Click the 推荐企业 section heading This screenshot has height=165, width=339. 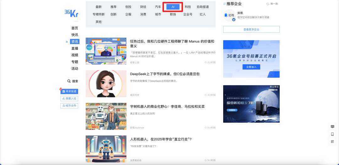[234, 4]
